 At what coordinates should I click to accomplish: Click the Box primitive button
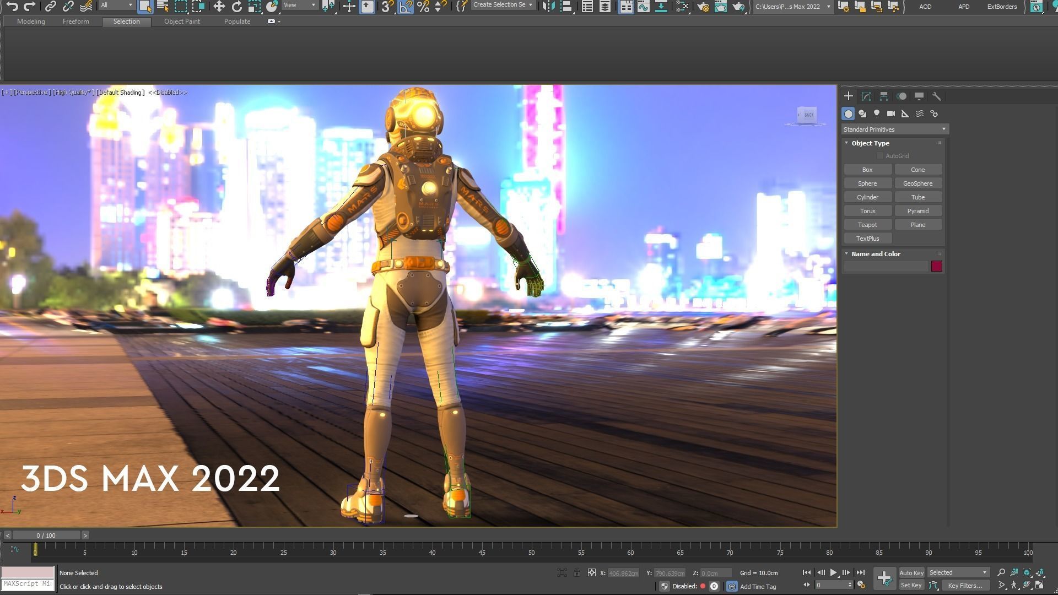867,170
